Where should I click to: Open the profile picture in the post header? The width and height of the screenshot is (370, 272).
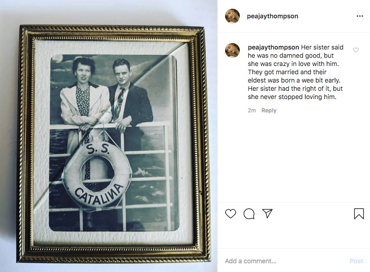(232, 16)
